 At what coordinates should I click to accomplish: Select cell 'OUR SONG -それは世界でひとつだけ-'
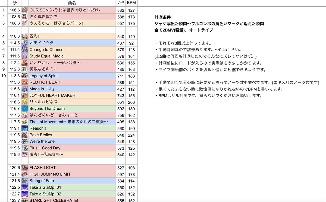pos(72,10)
